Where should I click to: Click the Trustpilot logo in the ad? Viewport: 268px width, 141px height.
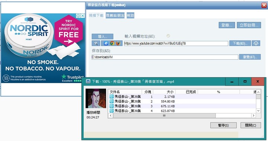pos(73,77)
